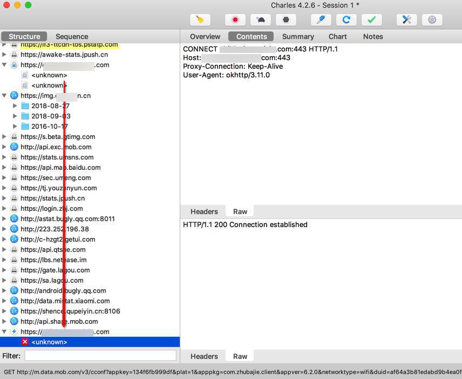Screen dimensions: 462x379
Task: Expand the tj.youzanyun.com host
Action: pyautogui.click(x=4, y=188)
